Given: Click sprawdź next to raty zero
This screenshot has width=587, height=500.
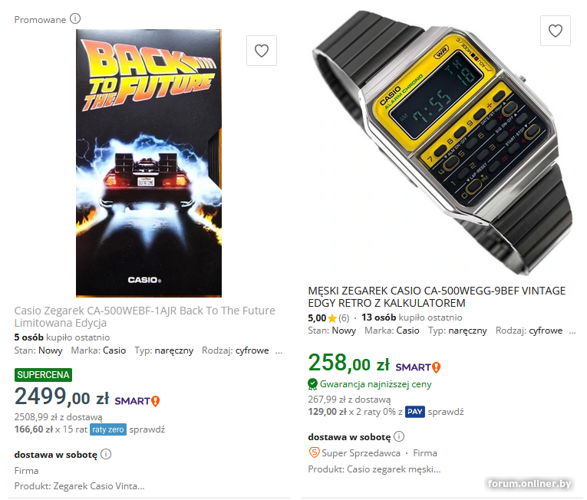Looking at the screenshot, I should (x=147, y=429).
